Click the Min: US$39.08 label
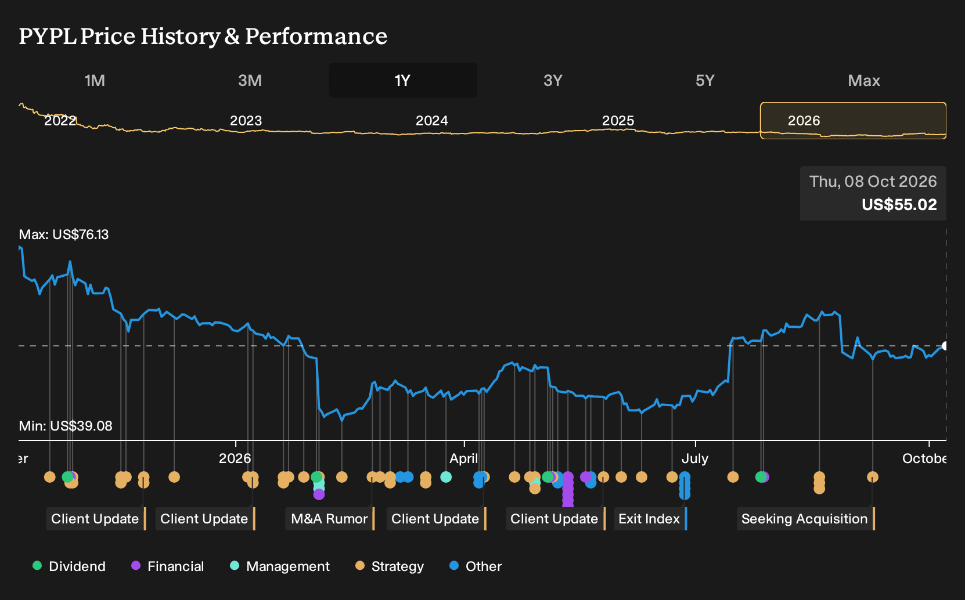Screen dimensions: 965x600 (x=66, y=426)
